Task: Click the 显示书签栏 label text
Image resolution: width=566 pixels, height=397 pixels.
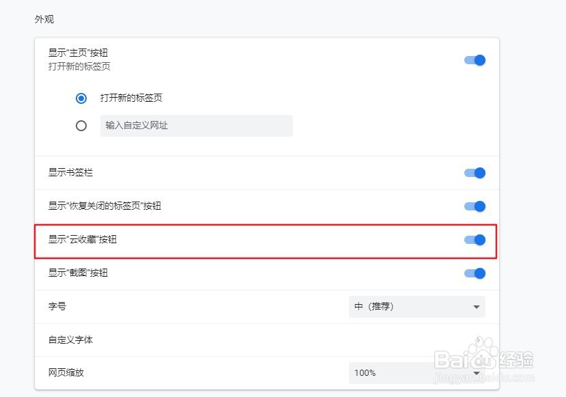Action: click(x=70, y=173)
